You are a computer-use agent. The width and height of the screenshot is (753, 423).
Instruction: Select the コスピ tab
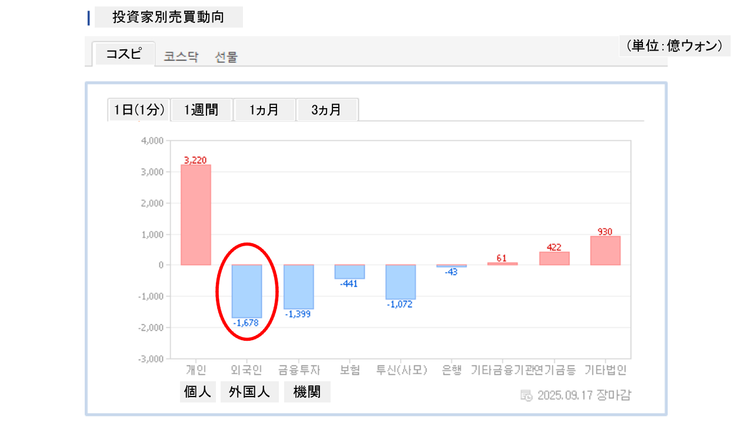pos(124,54)
